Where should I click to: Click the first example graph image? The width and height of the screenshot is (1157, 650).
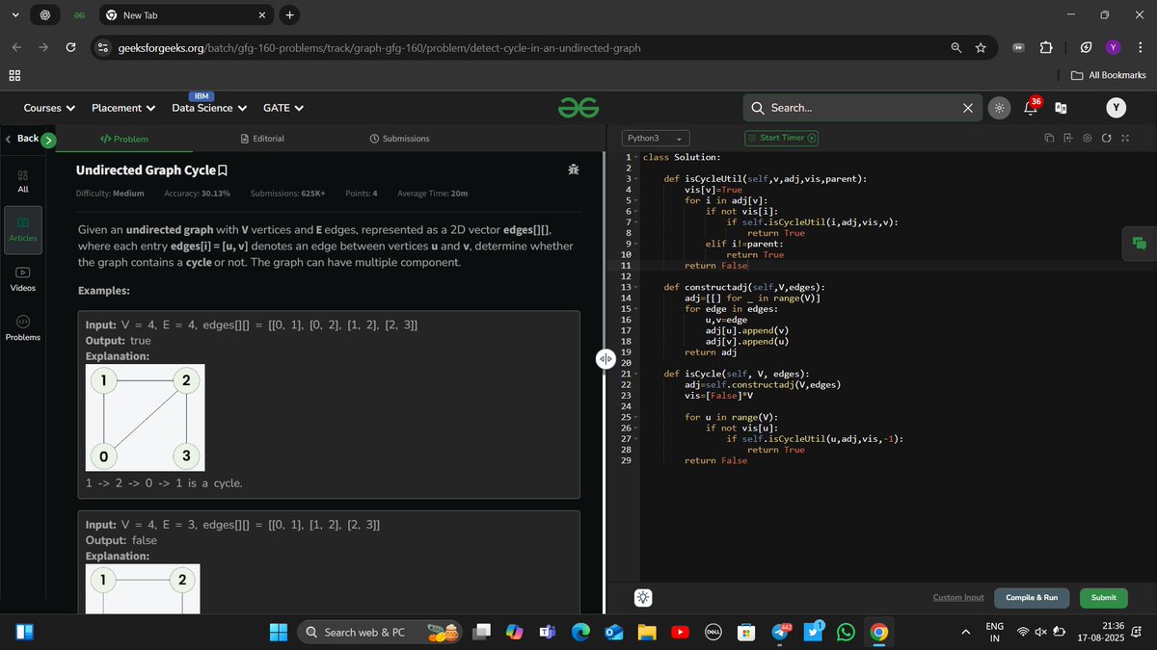click(146, 418)
